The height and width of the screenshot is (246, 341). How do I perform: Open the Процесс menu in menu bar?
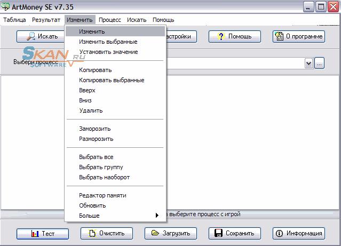(110, 20)
